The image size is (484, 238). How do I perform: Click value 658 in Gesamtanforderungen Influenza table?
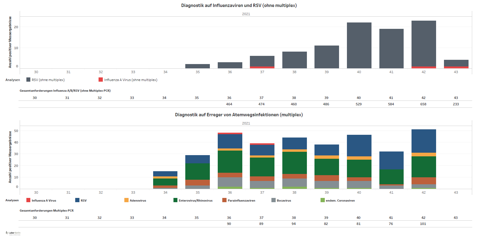[423, 104]
